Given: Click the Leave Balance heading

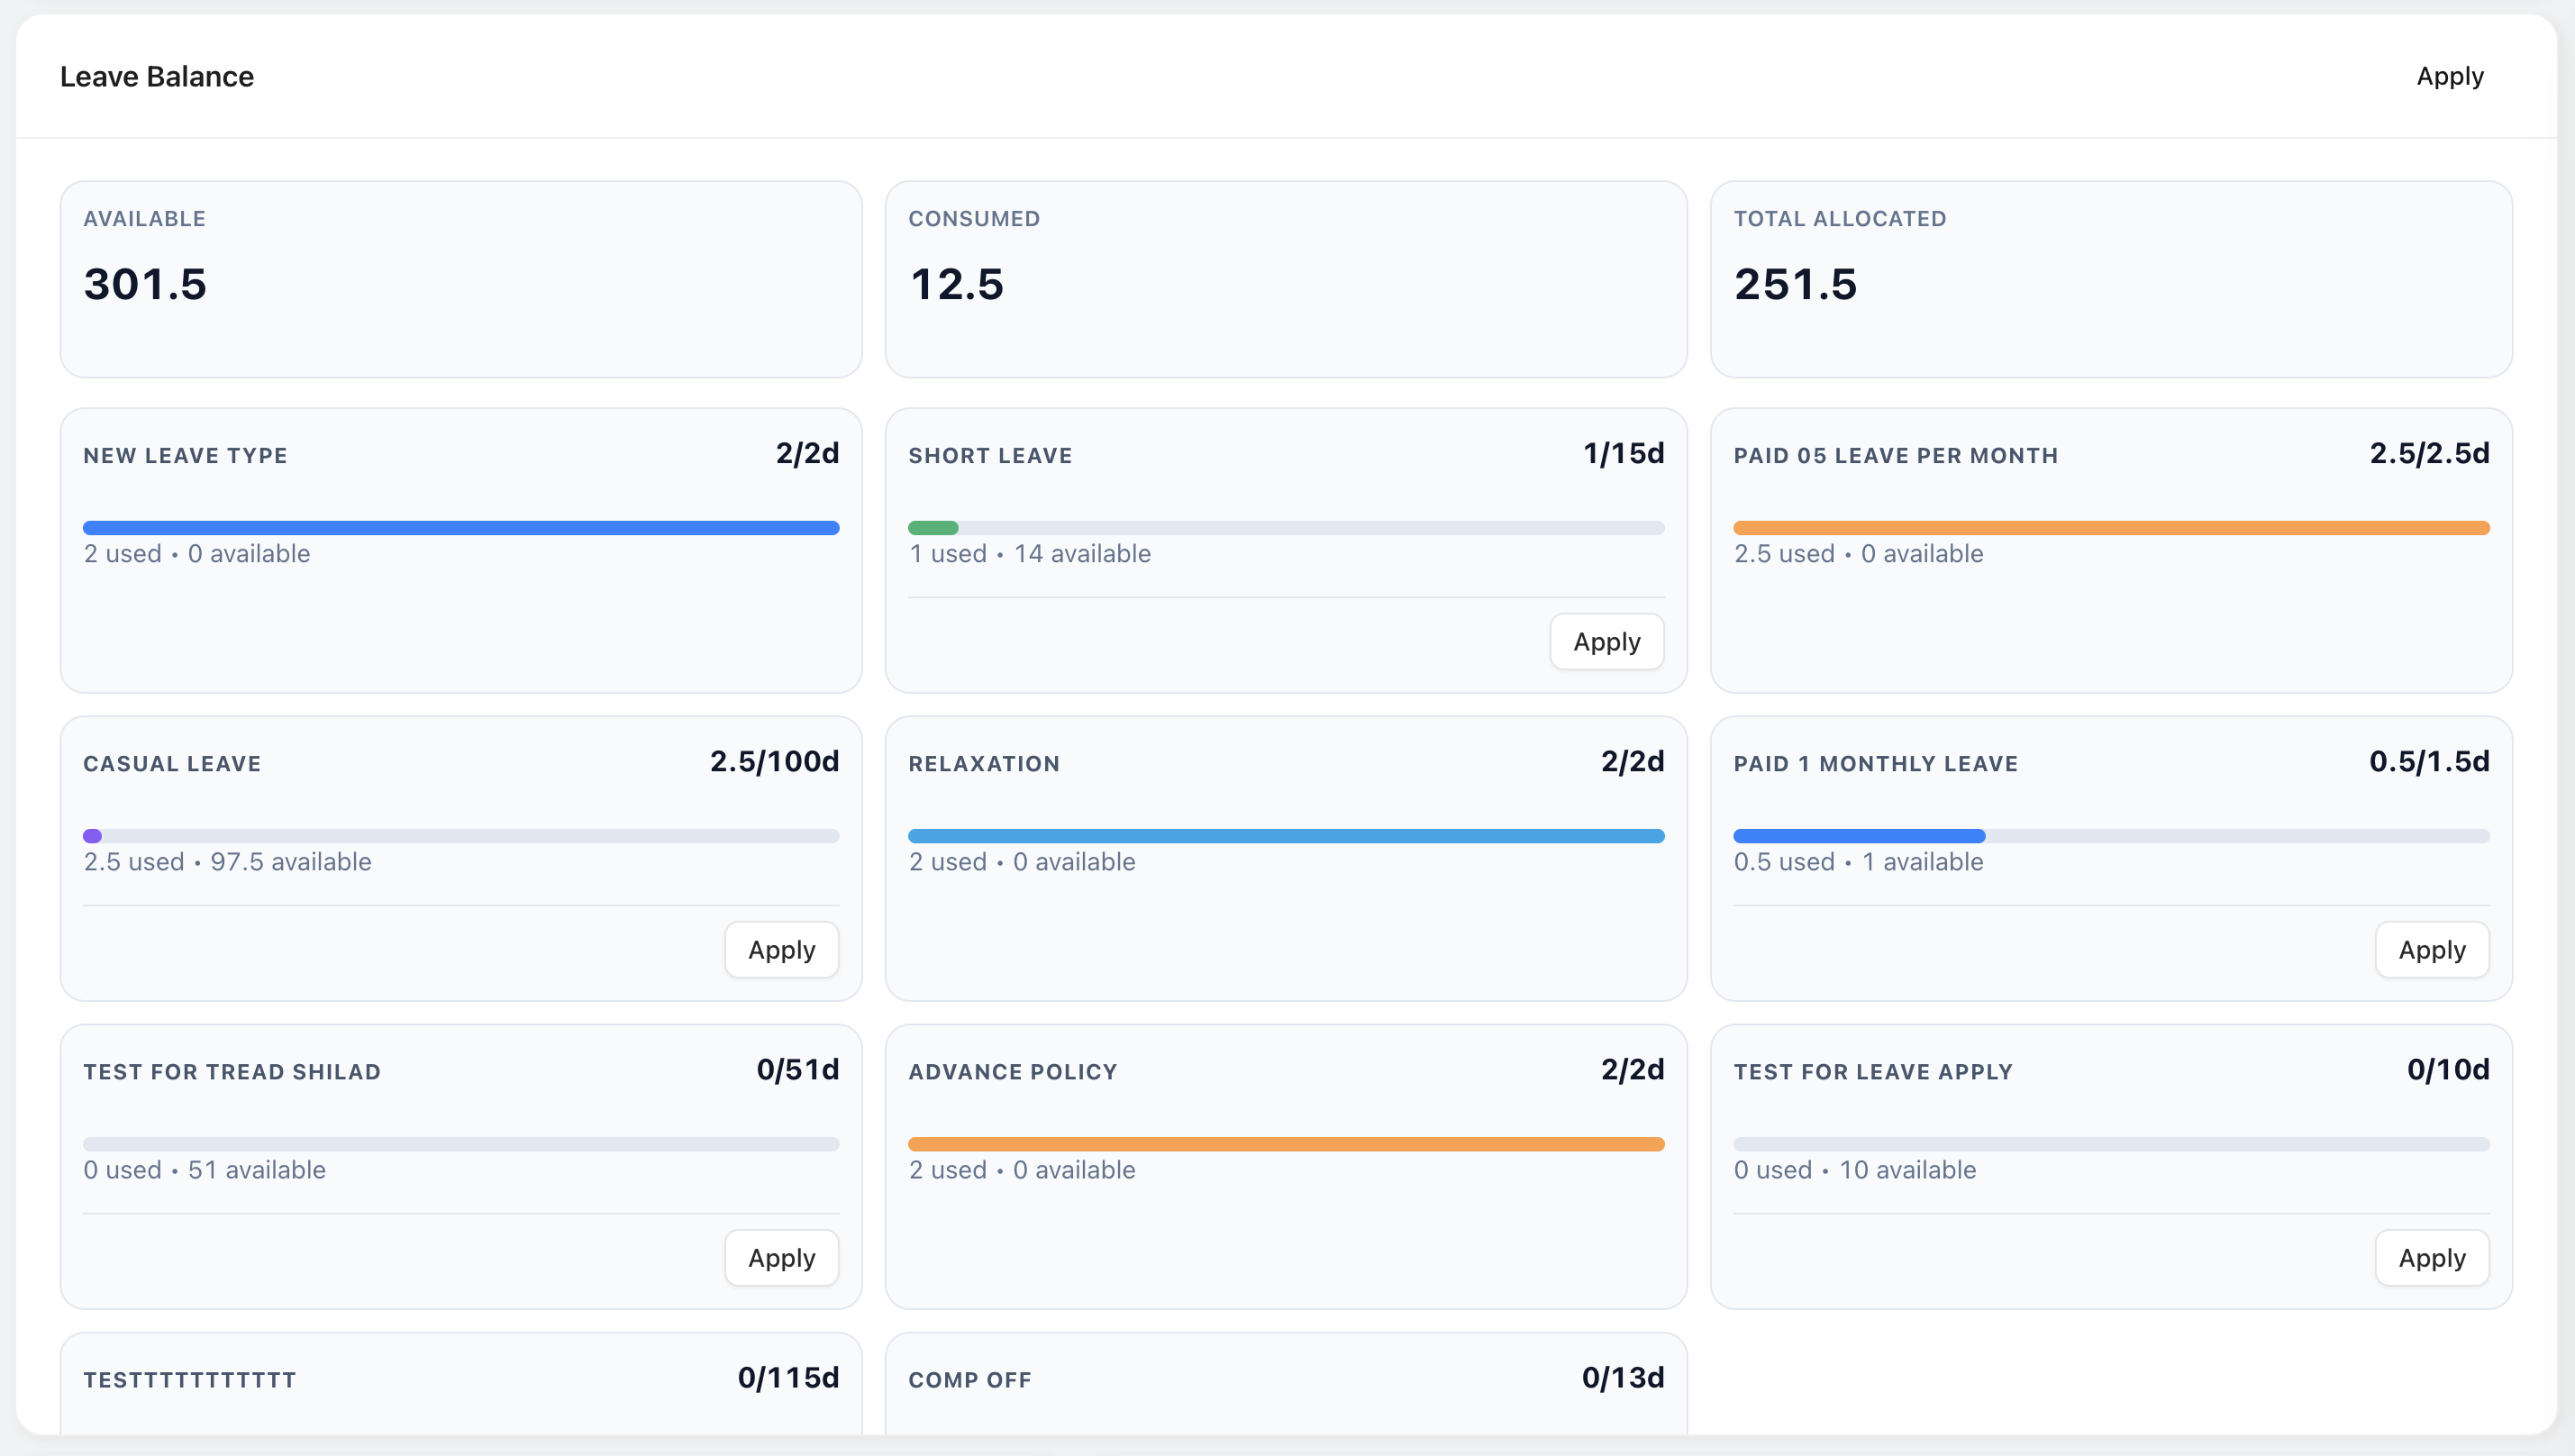Looking at the screenshot, I should coord(157,77).
